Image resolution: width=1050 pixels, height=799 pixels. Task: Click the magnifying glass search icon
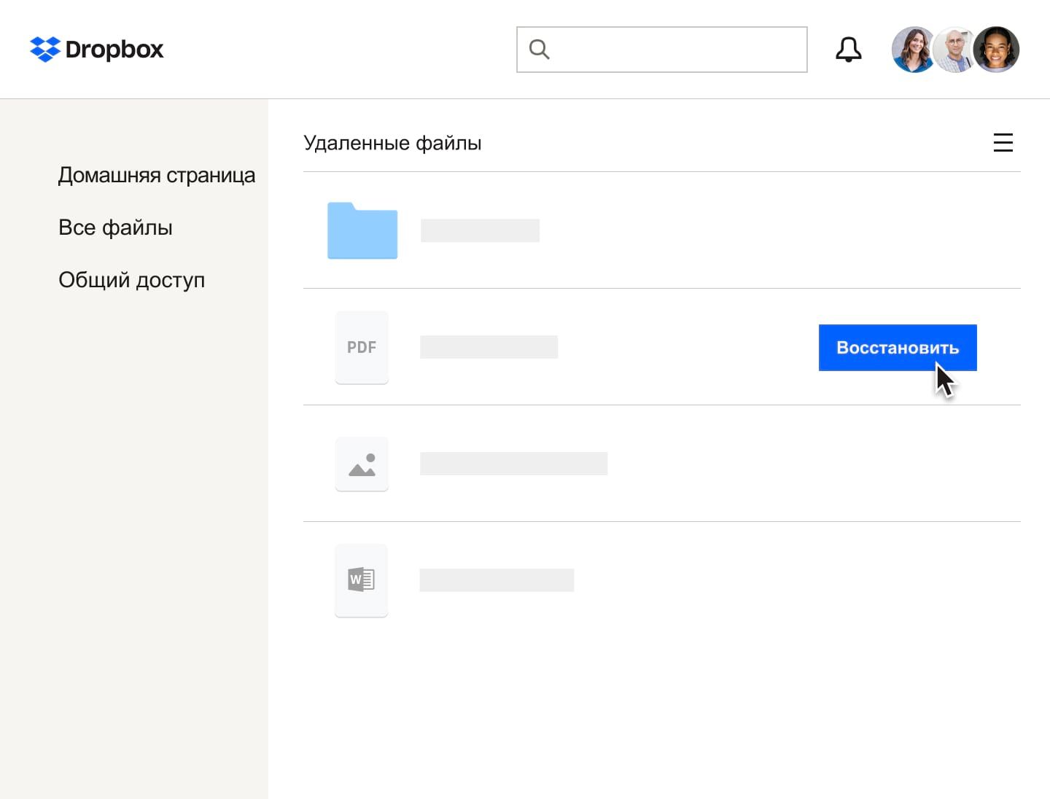[540, 49]
